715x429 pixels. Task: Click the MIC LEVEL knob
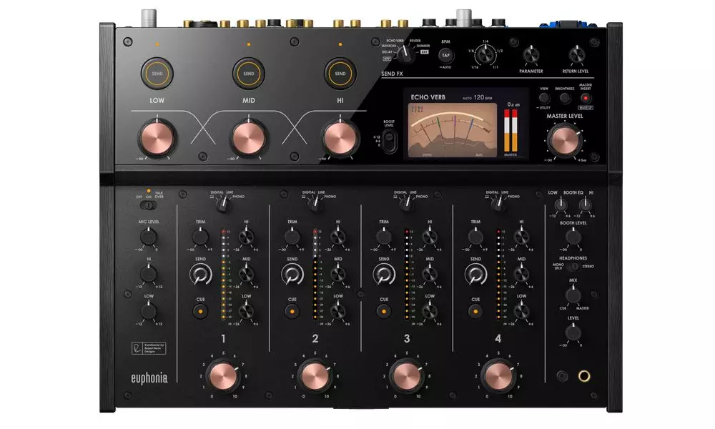(x=148, y=237)
